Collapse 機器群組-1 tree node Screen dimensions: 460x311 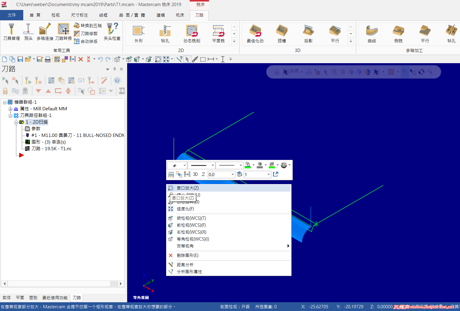[5, 102]
